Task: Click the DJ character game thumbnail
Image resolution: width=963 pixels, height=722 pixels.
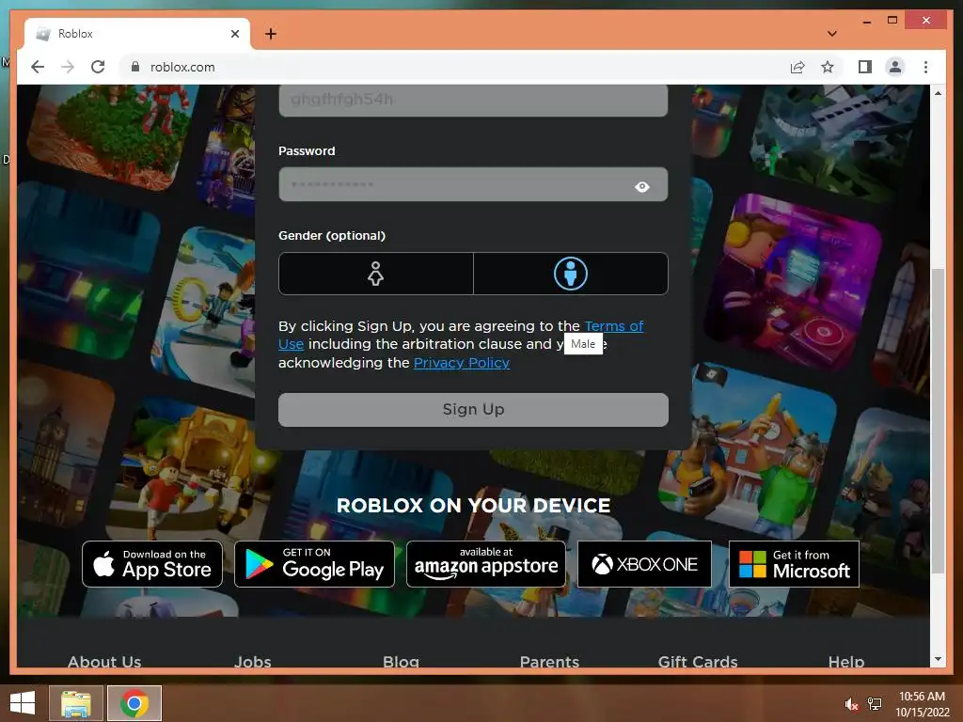Action: 794,282
